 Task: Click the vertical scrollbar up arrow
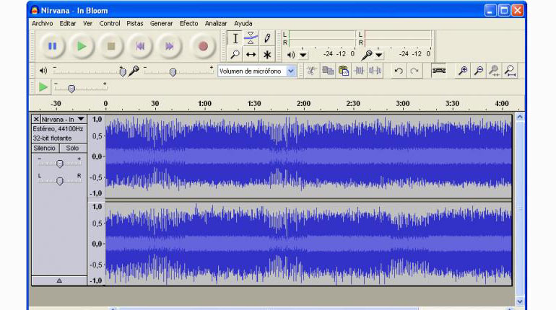point(520,117)
